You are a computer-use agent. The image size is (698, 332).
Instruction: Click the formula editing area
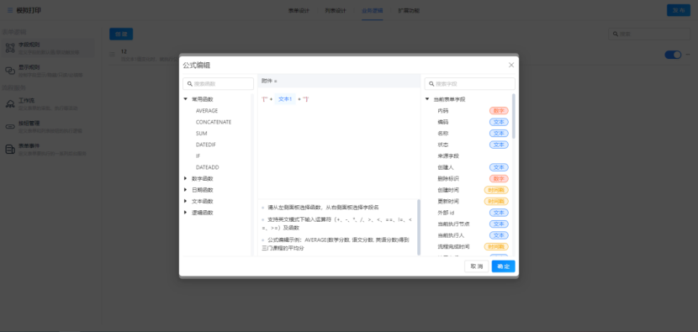pos(339,143)
